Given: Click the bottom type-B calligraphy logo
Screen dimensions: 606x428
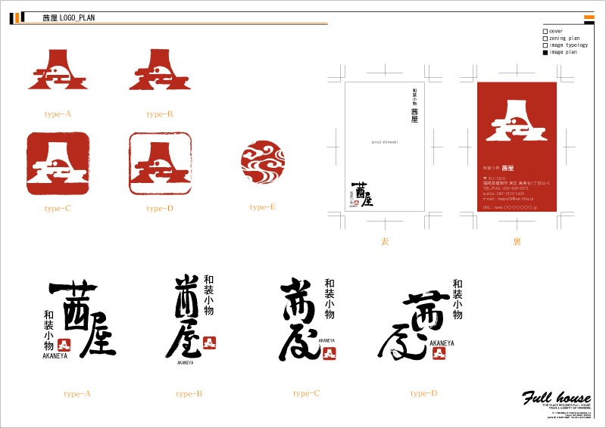Looking at the screenshot, I should click(190, 318).
